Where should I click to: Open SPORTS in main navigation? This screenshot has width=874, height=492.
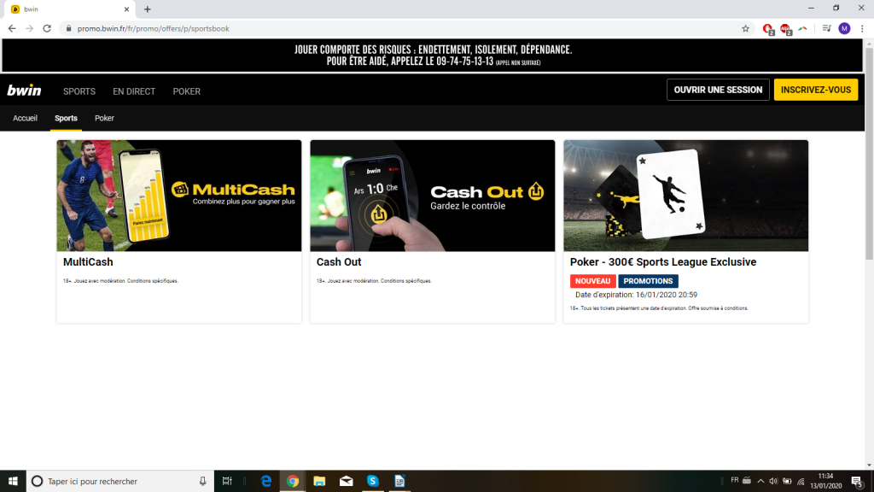click(x=79, y=91)
